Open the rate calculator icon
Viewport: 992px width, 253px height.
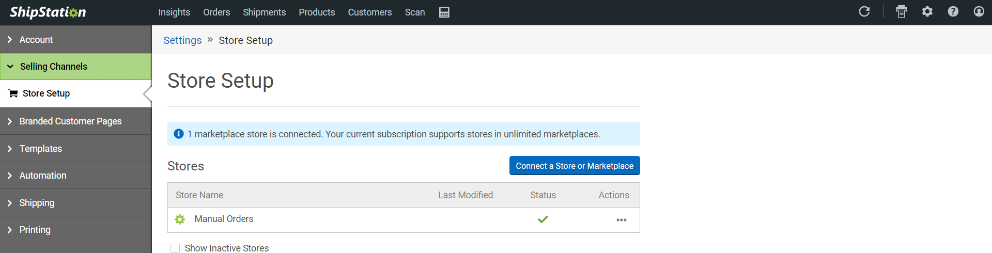(x=444, y=12)
